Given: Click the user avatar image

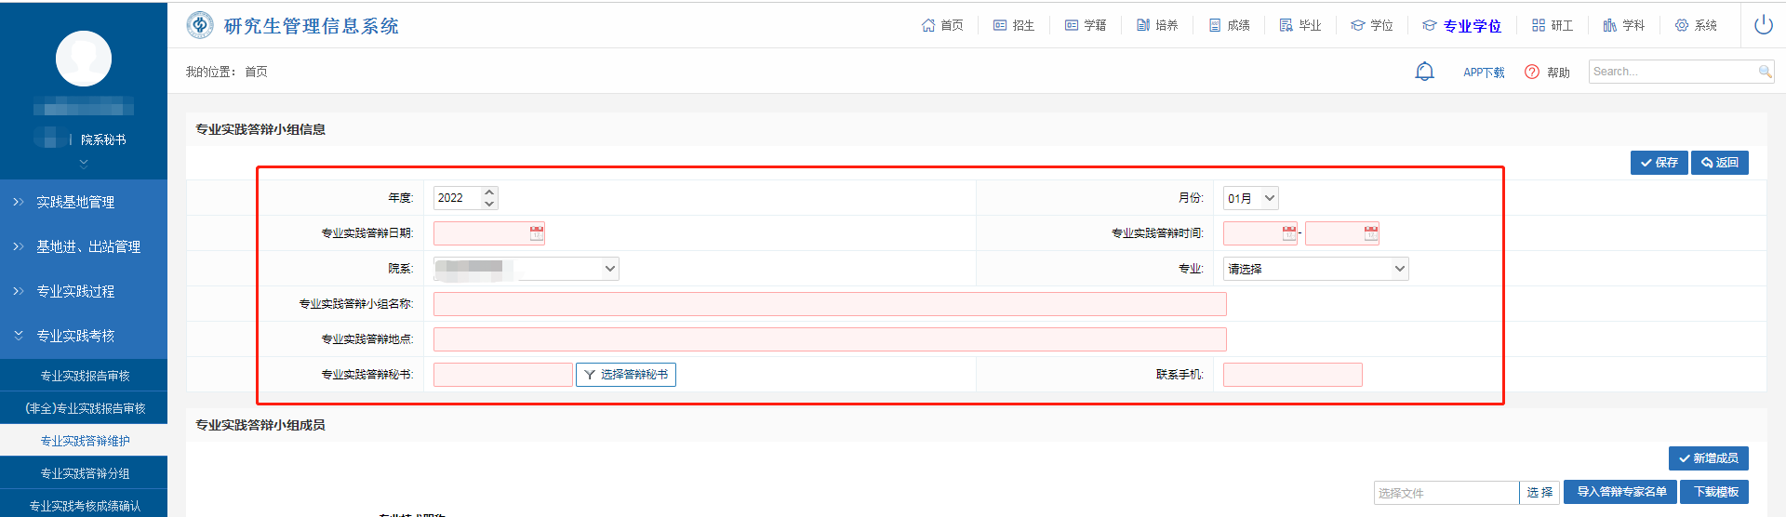Looking at the screenshot, I should [84, 59].
